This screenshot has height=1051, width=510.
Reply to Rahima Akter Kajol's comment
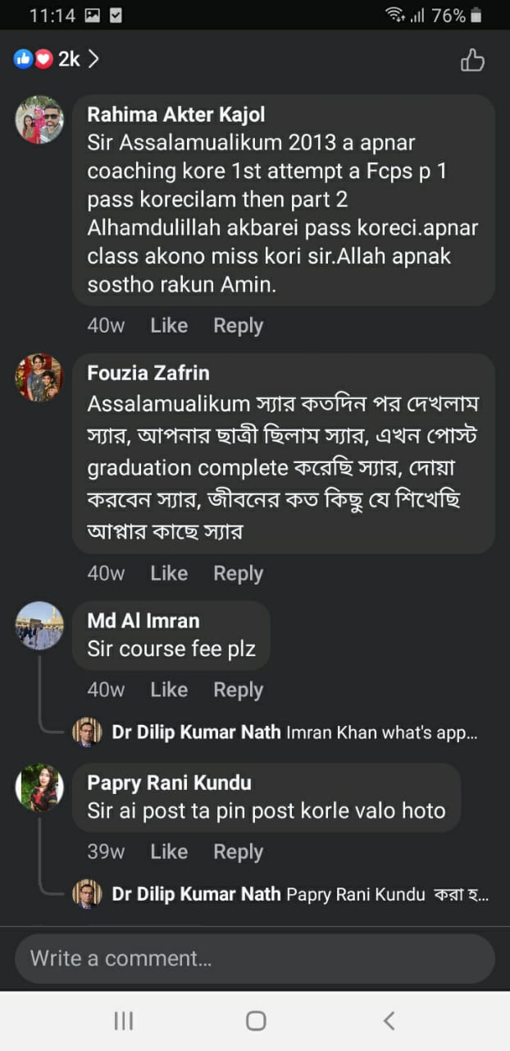pos(238,326)
